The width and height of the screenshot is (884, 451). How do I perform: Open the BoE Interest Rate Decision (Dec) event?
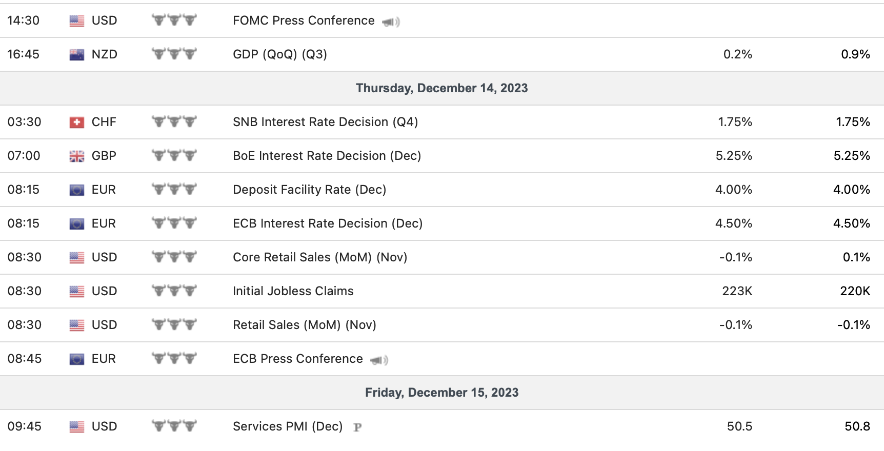327,156
